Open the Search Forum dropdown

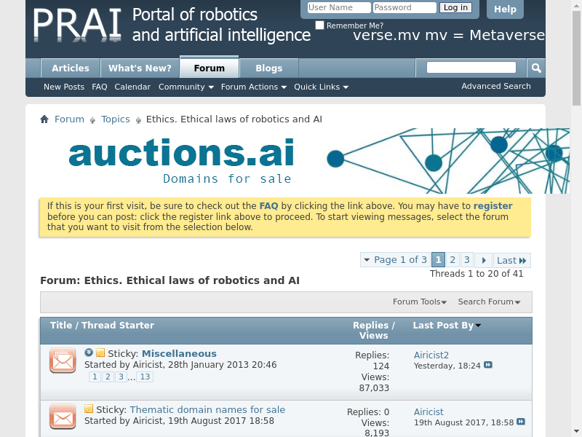[489, 302]
